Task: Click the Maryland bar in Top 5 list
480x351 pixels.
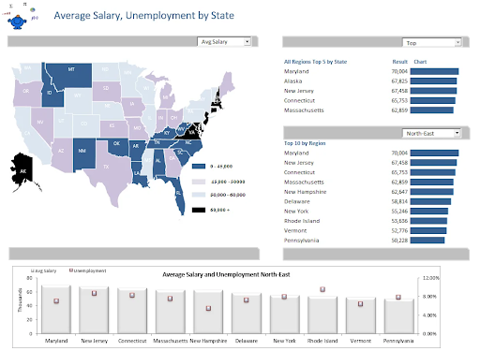Action: 434,71
